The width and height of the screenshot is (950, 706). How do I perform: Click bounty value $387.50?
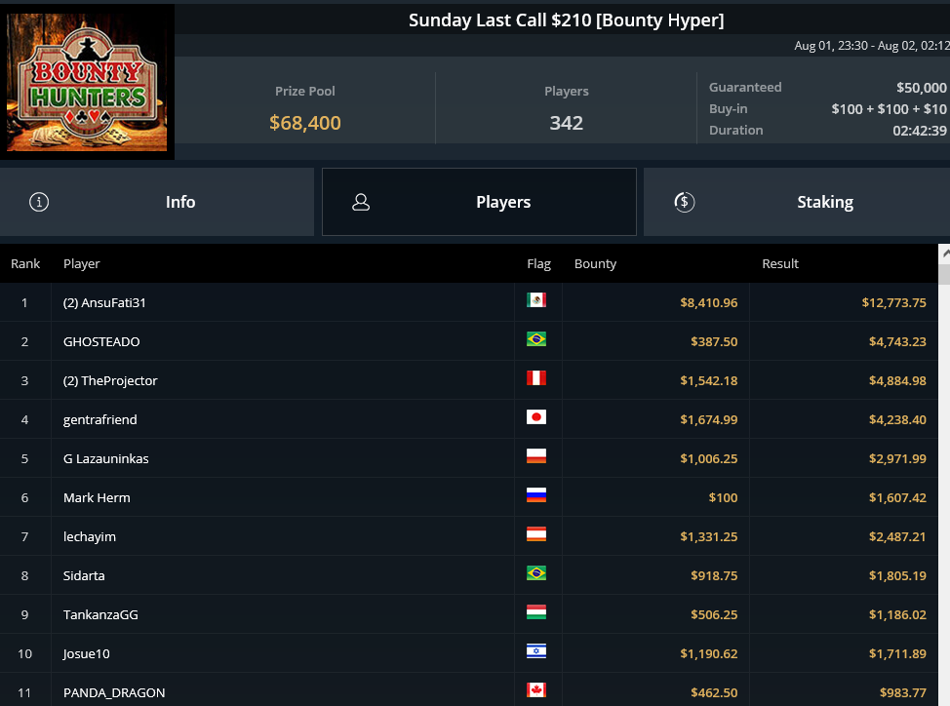pyautogui.click(x=714, y=341)
